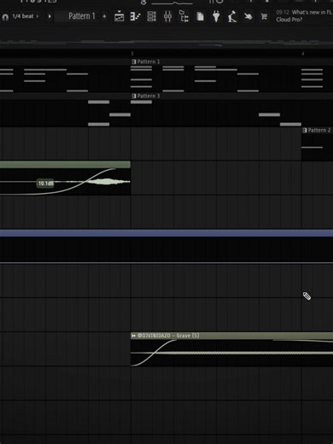Select the Pattern 3 clip title bar
This screenshot has height=444, width=333.
216,96
